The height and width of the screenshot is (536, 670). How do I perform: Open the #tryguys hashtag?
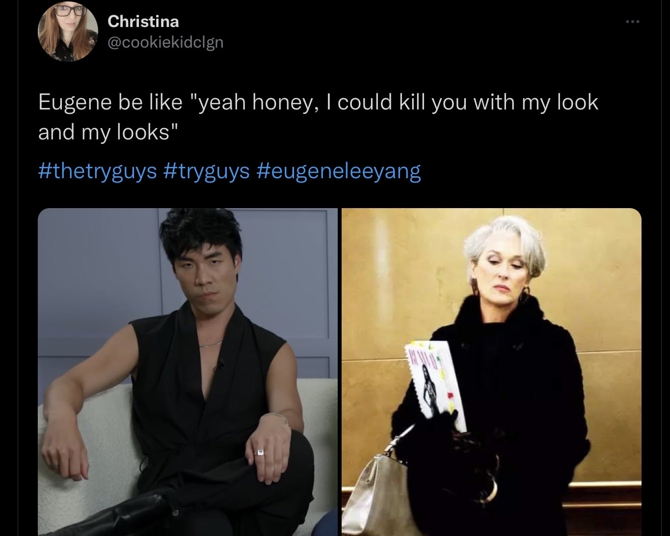click(x=205, y=171)
